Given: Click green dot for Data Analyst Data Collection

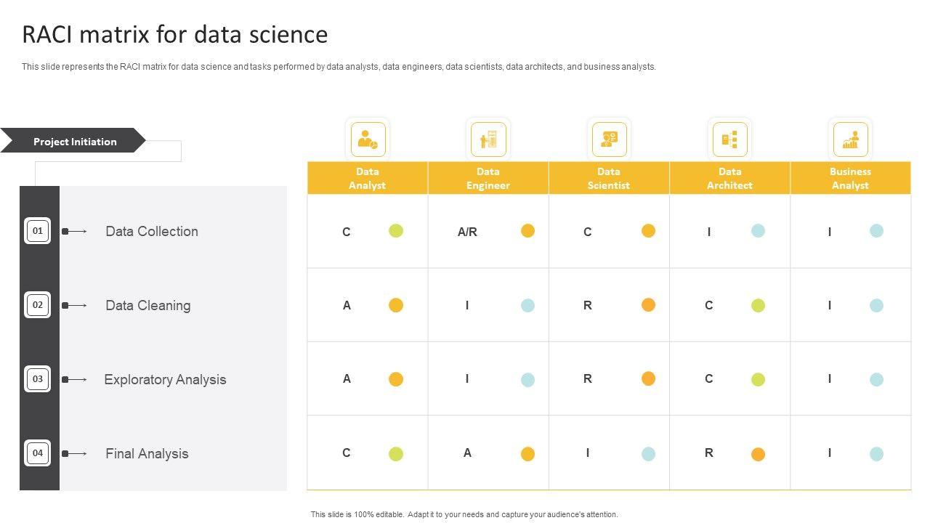Looking at the screenshot, I should click(x=396, y=231).
